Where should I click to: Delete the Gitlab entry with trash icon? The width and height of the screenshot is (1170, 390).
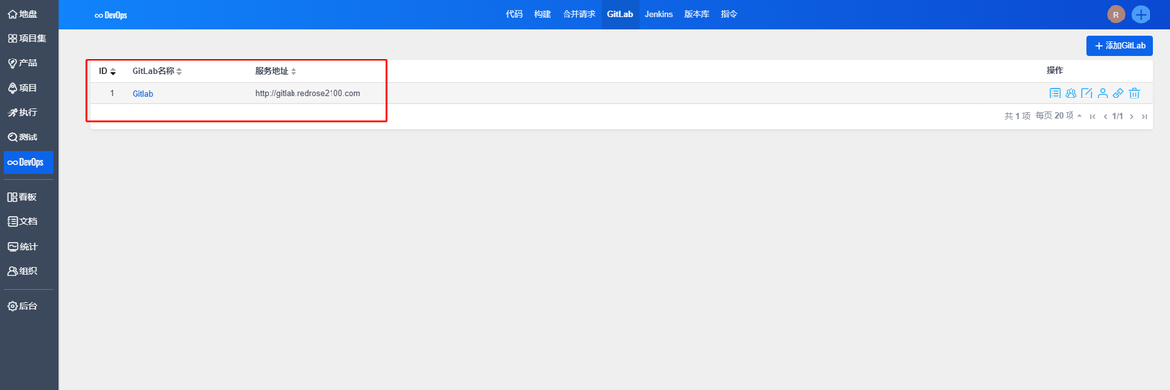1135,94
